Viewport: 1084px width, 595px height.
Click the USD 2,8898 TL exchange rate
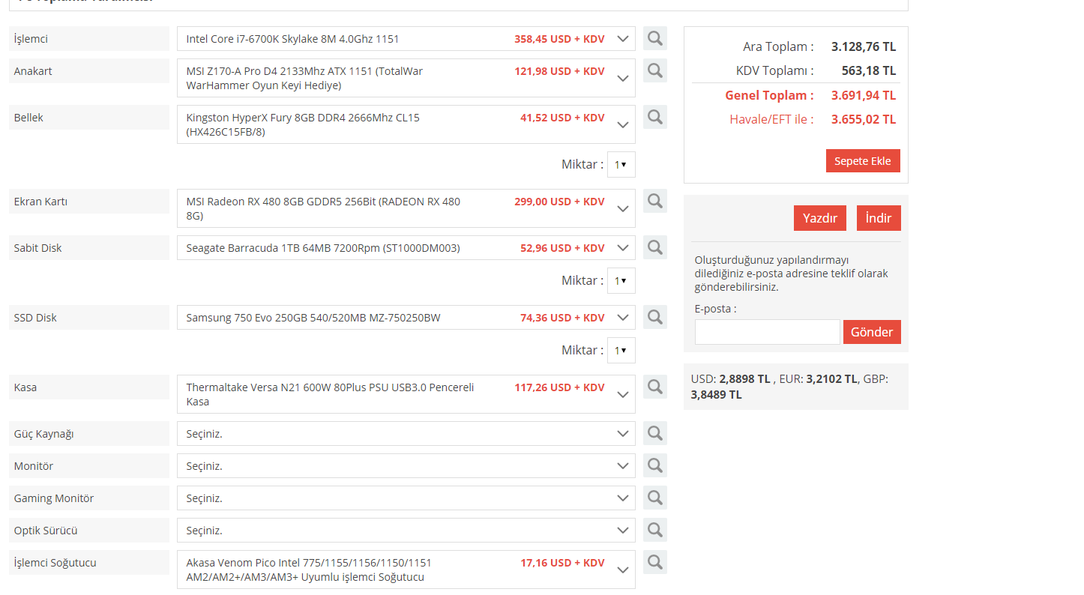[744, 379]
